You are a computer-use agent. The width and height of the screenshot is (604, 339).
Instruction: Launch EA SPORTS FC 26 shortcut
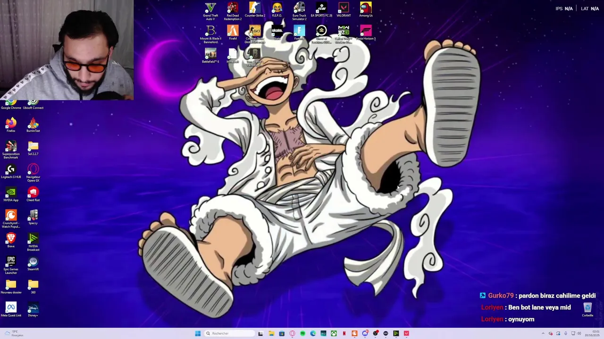tap(321, 10)
